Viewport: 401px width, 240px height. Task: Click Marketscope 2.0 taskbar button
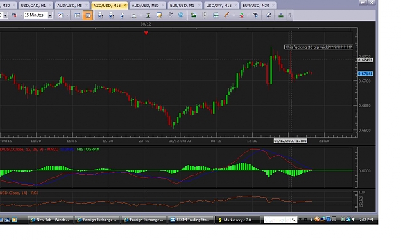coord(237,220)
